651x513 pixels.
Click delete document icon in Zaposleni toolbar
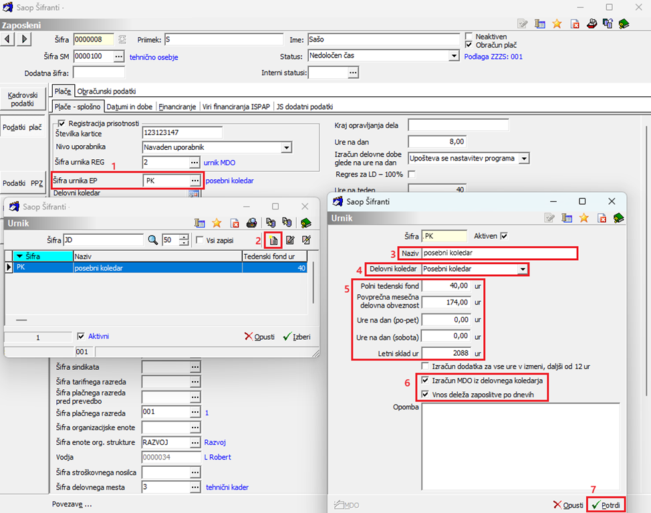pos(575,24)
